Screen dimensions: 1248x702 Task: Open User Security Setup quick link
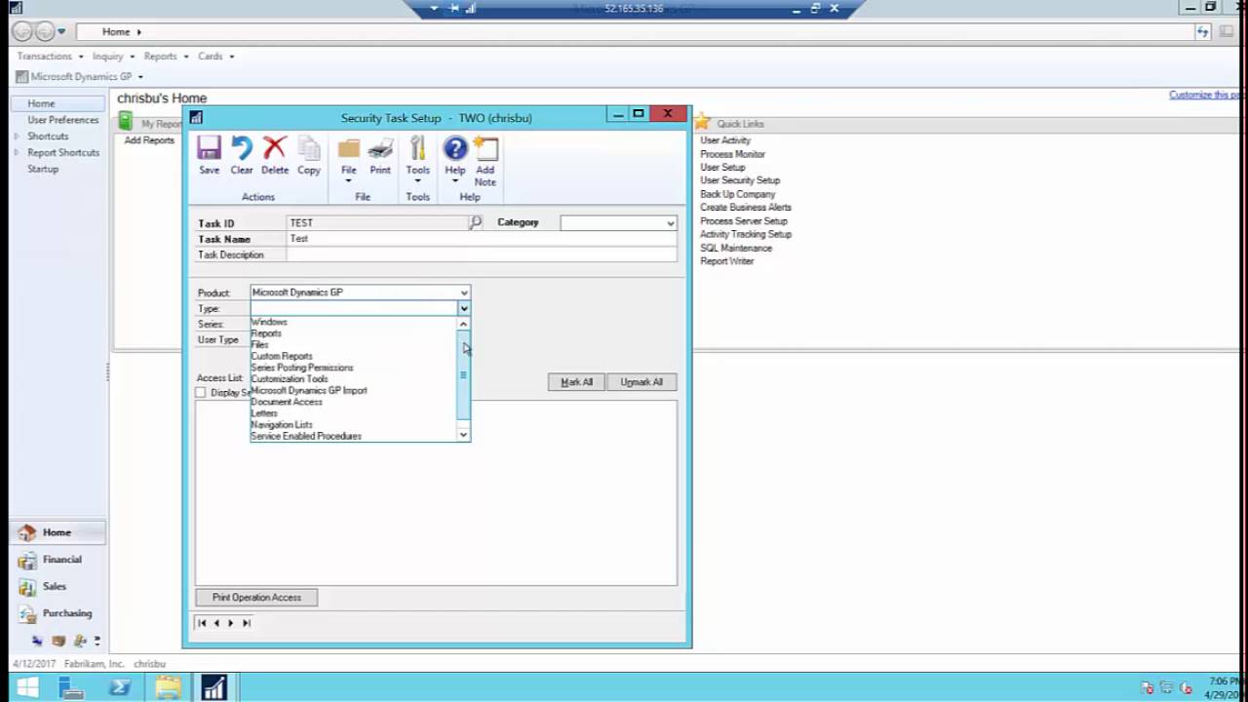coord(740,180)
